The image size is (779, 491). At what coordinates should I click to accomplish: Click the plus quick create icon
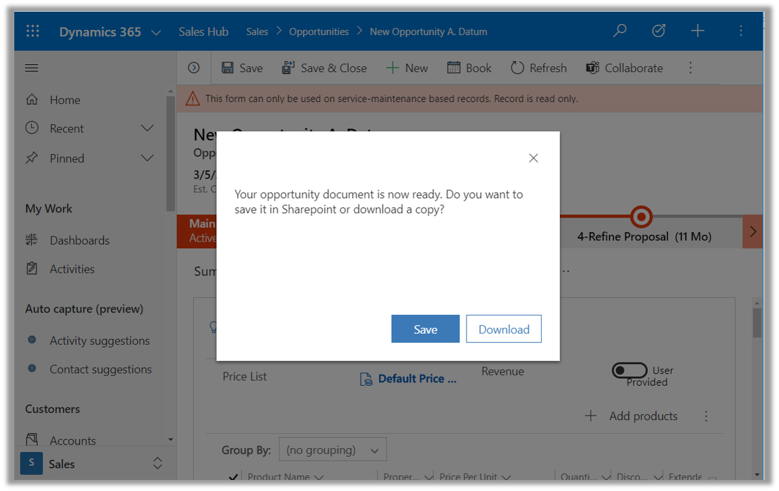[698, 31]
